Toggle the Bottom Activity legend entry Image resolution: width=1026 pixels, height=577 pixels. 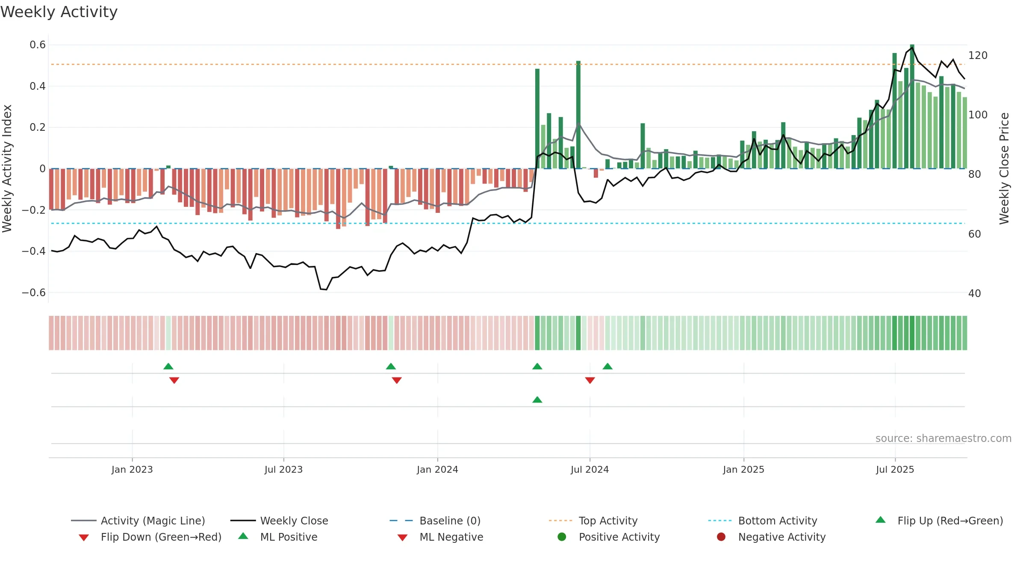763,521
